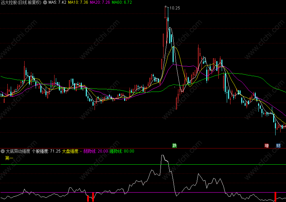Image resolution: width=286 pixels, height=202 pixels.
Task: Click the red 增 event marker
Action: coord(266,146)
